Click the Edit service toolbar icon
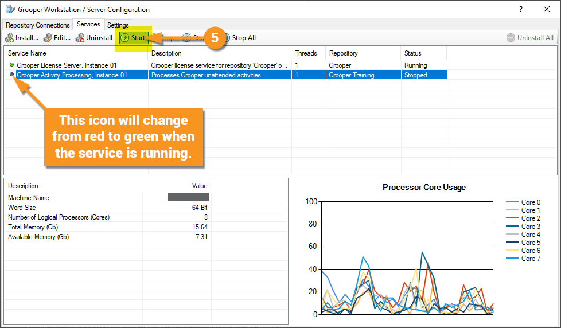Viewport: 561px width, 328px height. click(48, 38)
